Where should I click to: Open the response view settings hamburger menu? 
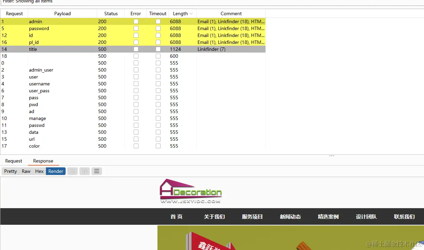click(x=97, y=171)
